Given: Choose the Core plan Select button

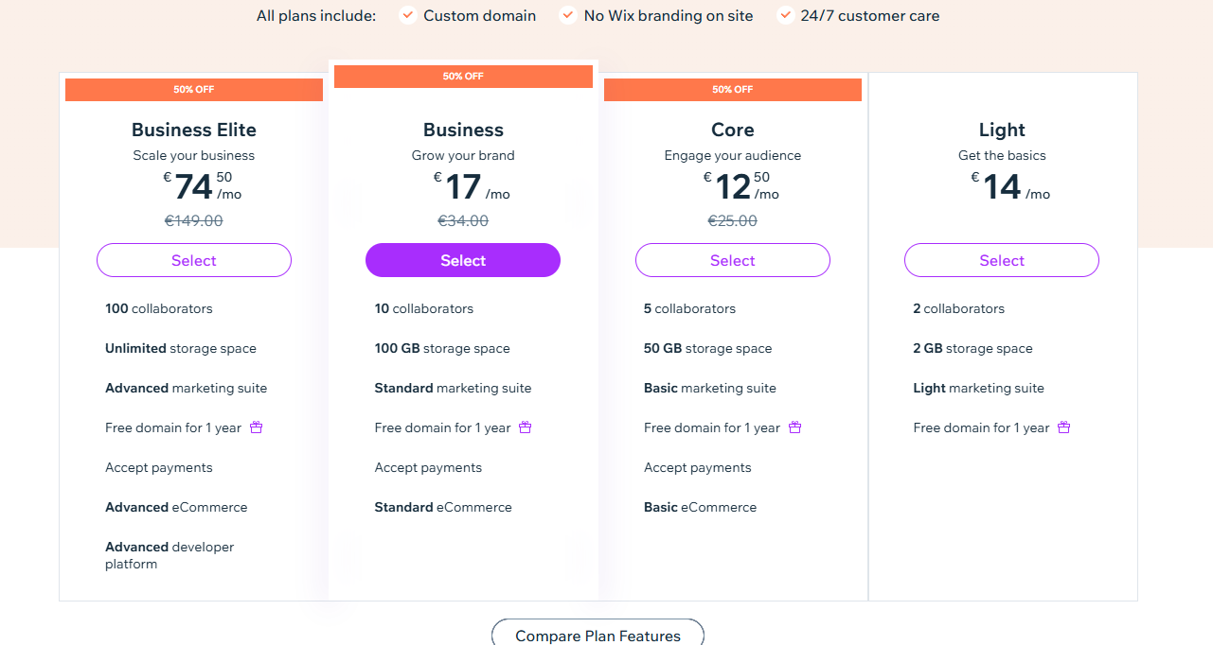Looking at the screenshot, I should coord(733,260).
